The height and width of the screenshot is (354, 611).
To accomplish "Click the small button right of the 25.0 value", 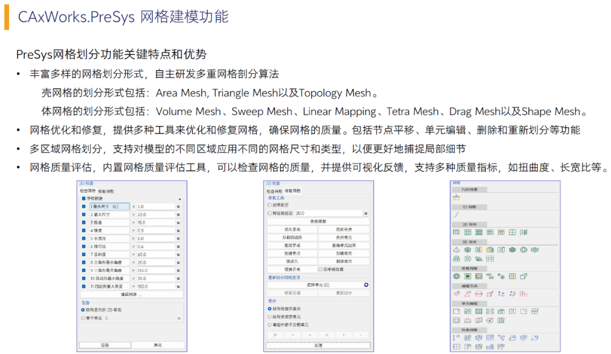I will pyautogui.click(x=178, y=214).
